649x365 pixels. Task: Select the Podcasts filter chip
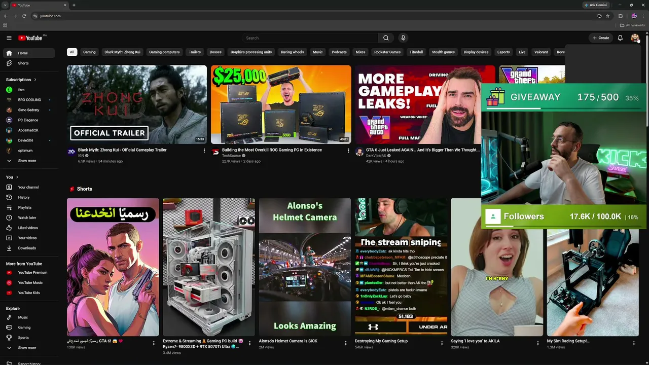click(x=339, y=52)
